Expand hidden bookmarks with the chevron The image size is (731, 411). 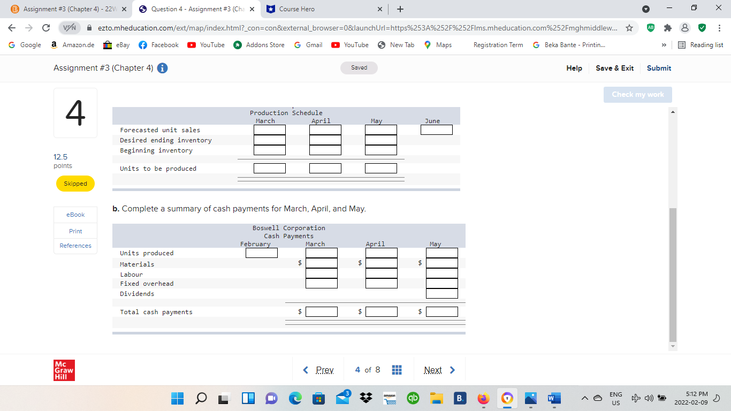tap(664, 45)
